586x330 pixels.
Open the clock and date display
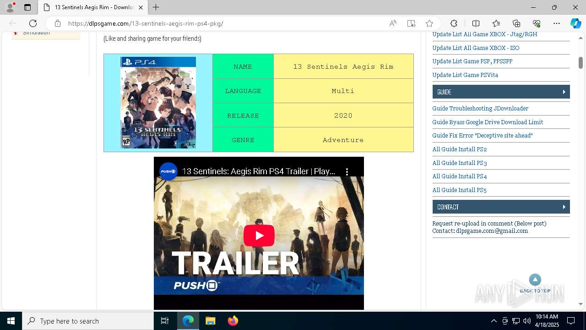[x=547, y=321]
